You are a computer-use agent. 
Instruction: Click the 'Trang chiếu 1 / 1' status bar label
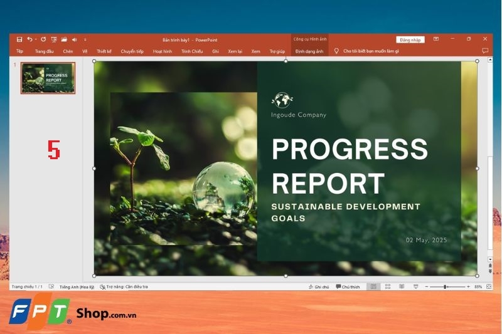pyautogui.click(x=27, y=287)
